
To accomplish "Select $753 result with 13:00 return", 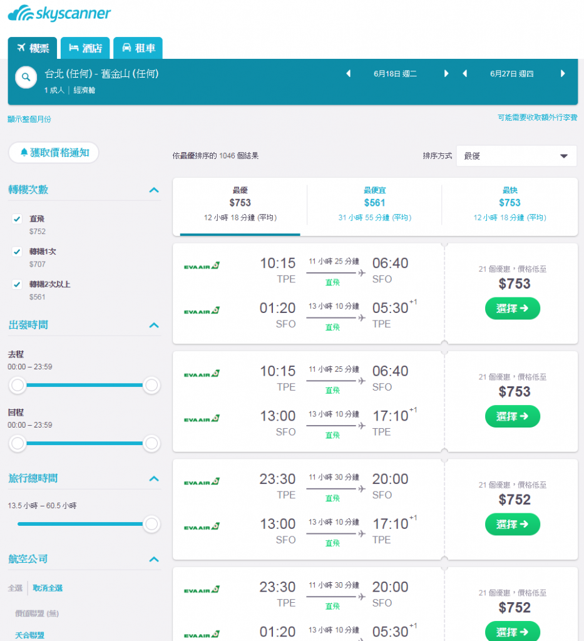I will [513, 416].
